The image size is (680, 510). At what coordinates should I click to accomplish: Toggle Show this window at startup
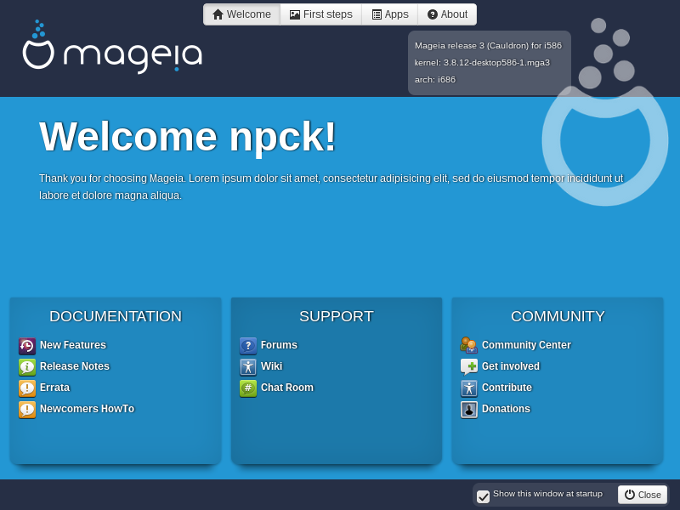483,496
